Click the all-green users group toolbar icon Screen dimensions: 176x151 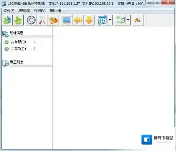18,20
